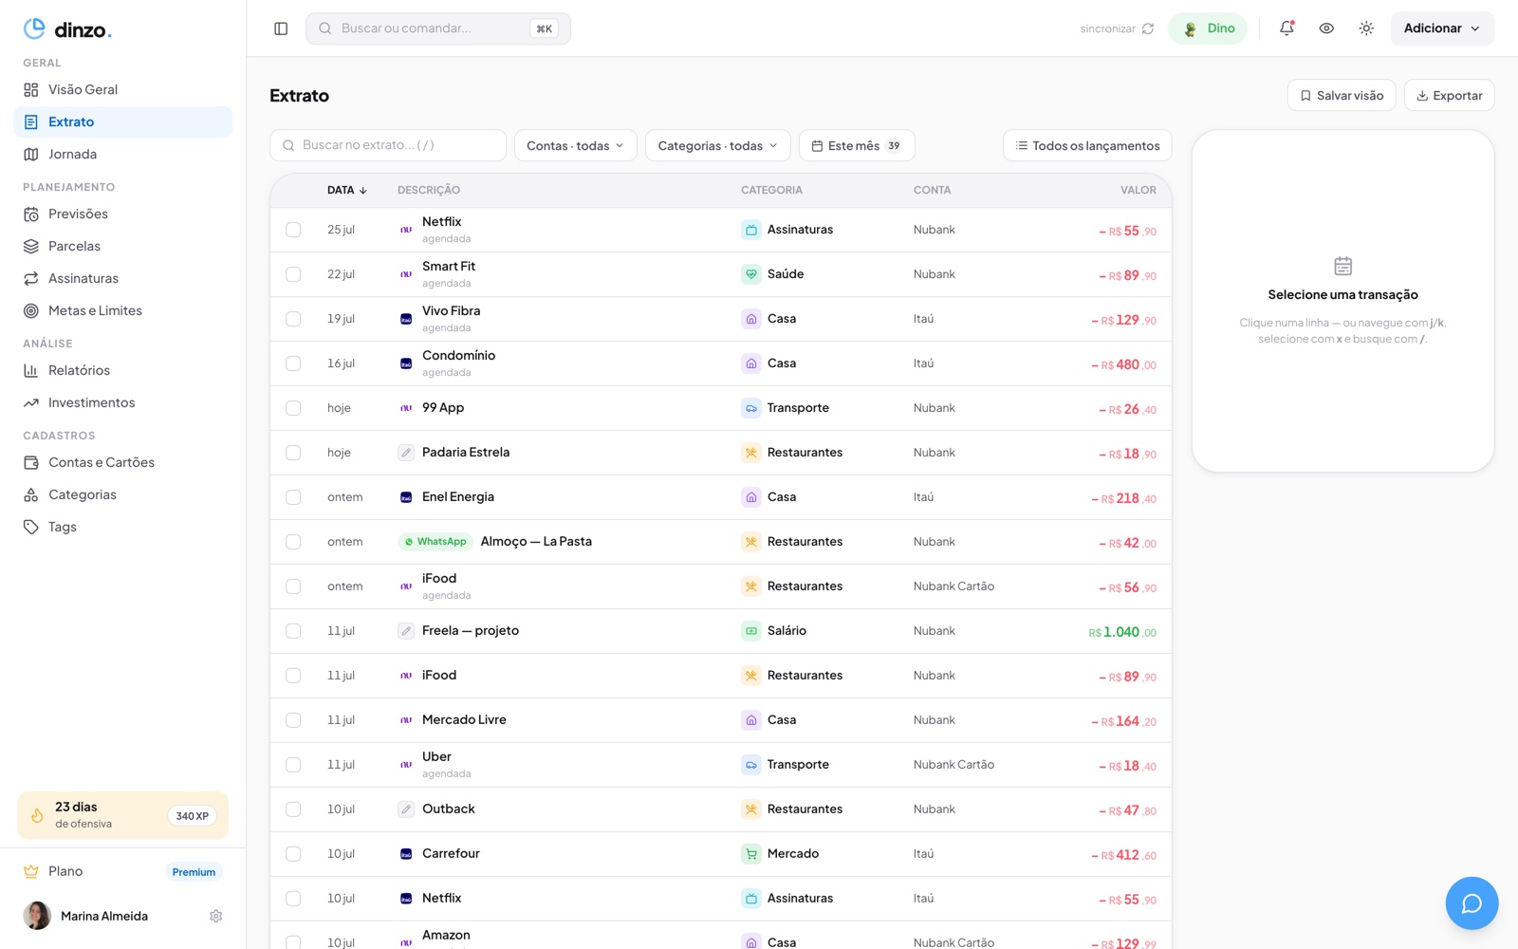Open Assinaturas in the sidebar
The image size is (1518, 949).
click(122, 278)
